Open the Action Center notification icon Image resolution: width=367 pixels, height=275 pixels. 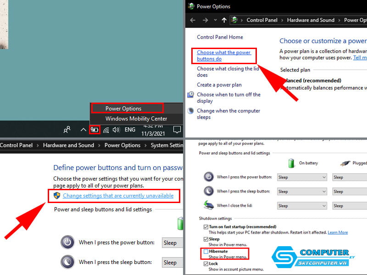point(177,130)
